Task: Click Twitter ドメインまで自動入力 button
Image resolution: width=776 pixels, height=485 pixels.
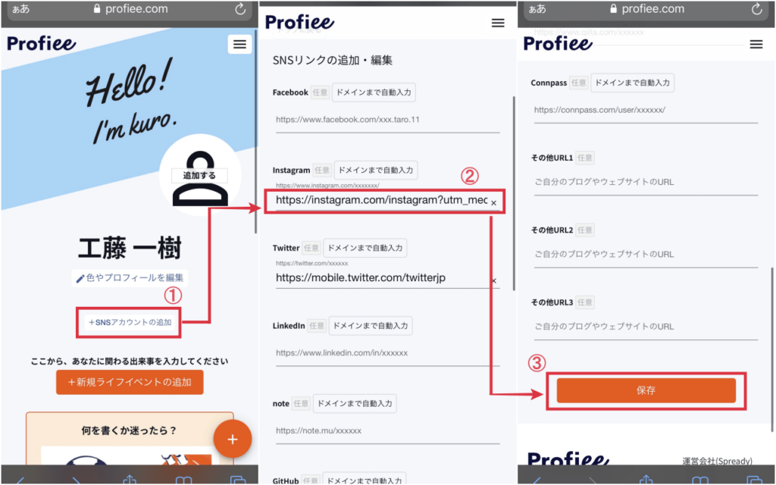Action: tap(365, 248)
